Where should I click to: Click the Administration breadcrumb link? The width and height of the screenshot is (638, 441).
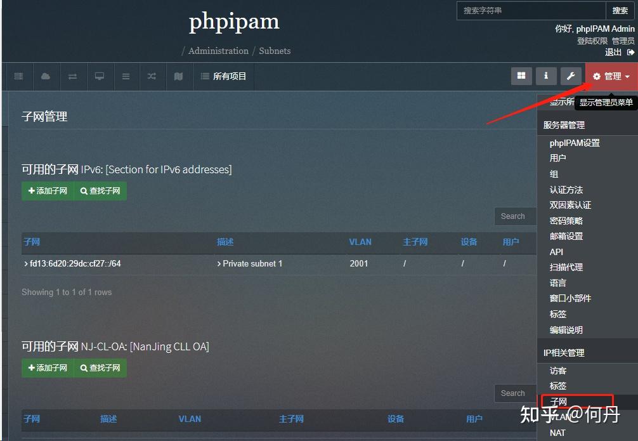click(219, 51)
